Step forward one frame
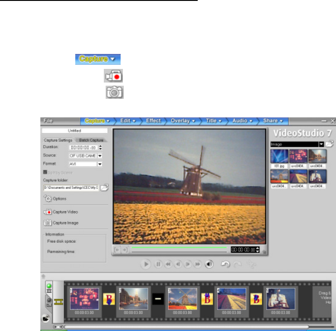 coord(188,264)
